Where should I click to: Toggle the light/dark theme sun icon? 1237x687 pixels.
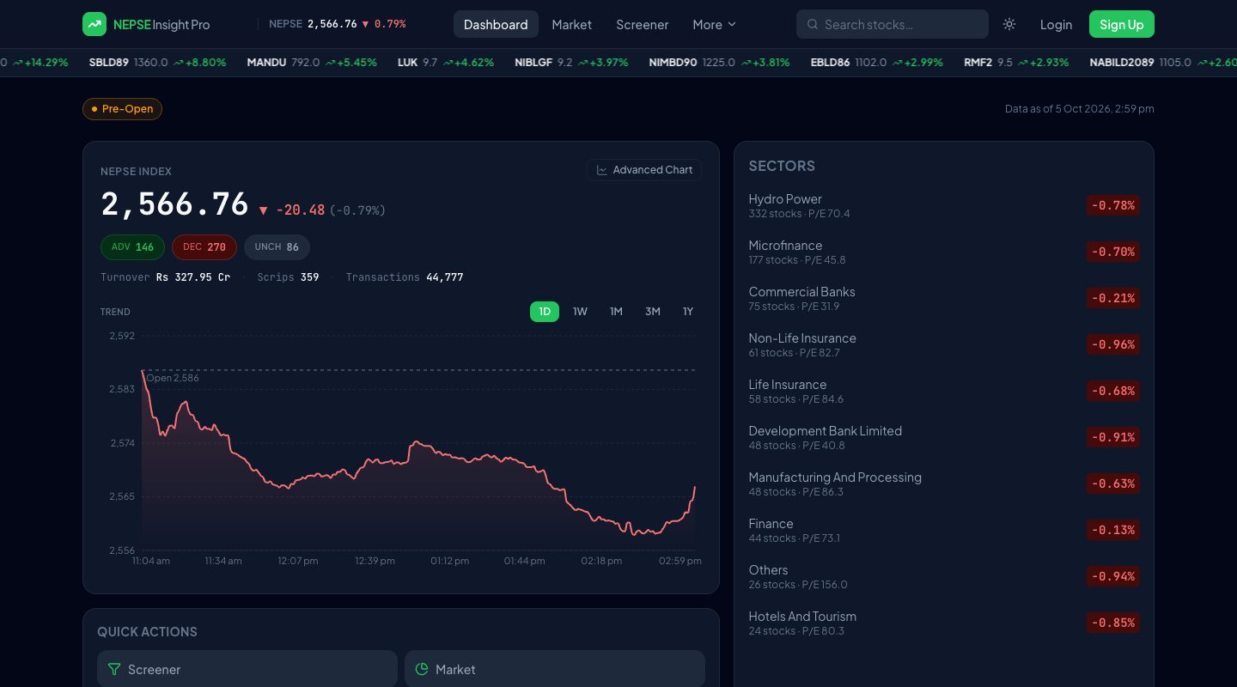(1009, 24)
